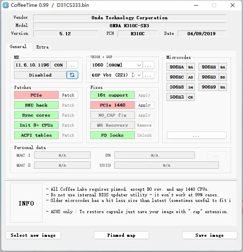
Task: Open the Pinmod map
Action: [x=121, y=235]
